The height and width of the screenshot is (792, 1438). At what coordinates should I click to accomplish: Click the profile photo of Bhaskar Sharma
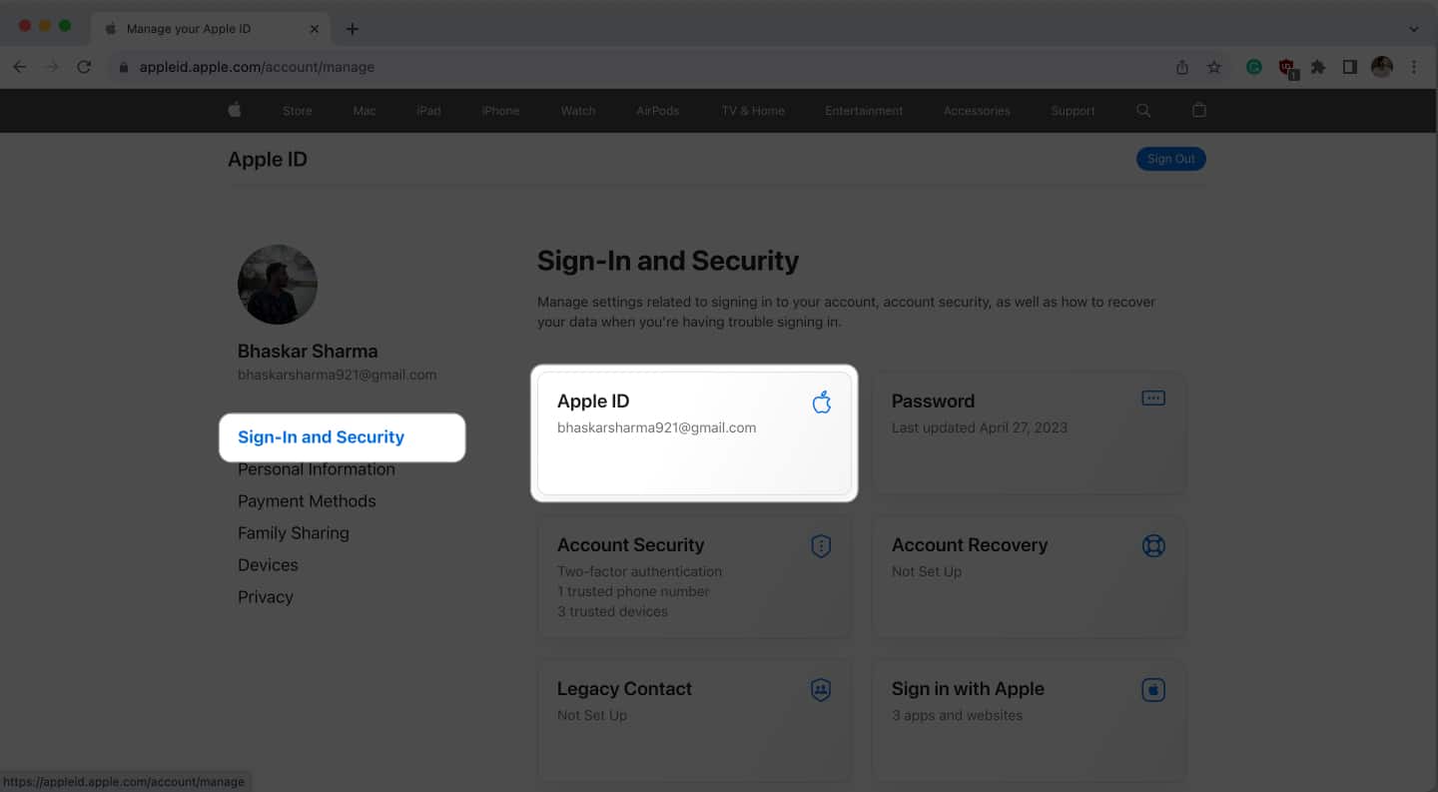pyautogui.click(x=278, y=285)
